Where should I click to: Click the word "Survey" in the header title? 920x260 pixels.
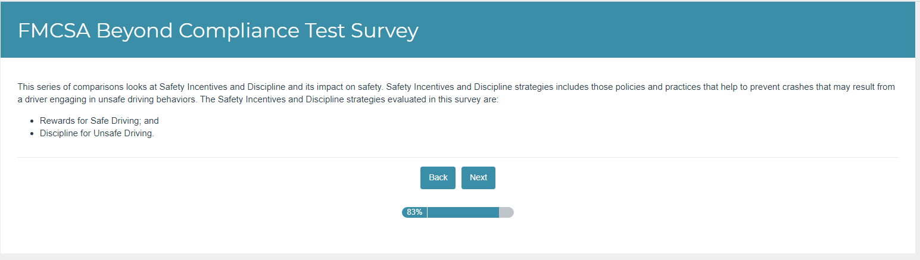(x=385, y=31)
